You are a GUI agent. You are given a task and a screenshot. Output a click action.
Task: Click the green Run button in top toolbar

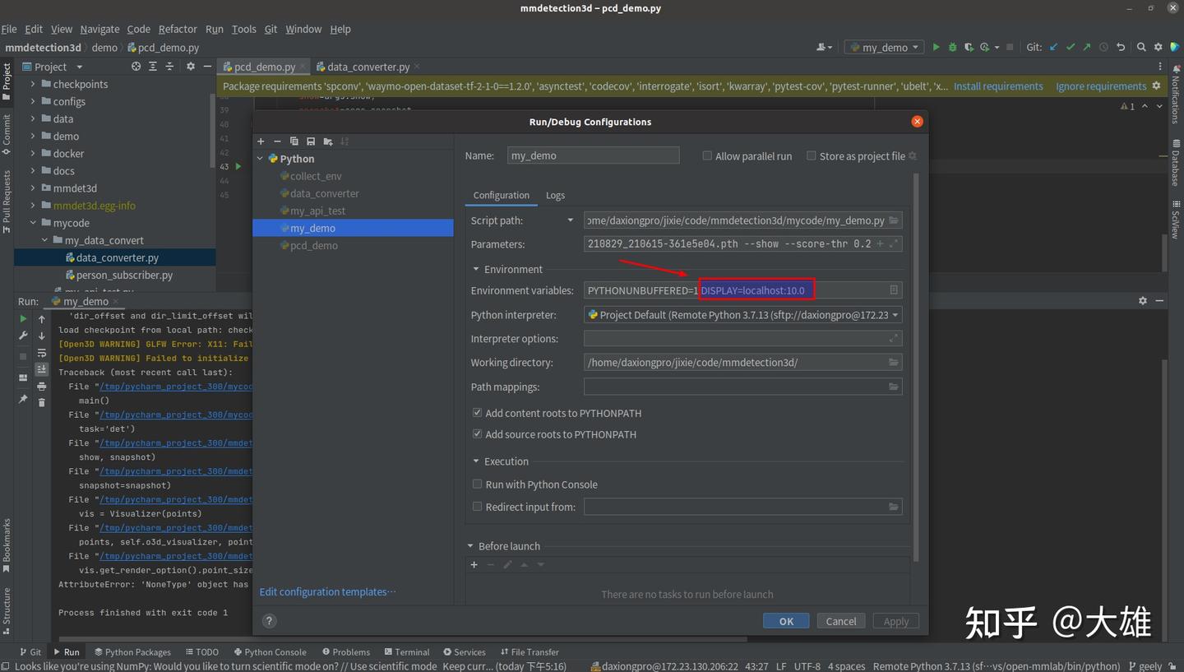click(x=936, y=48)
